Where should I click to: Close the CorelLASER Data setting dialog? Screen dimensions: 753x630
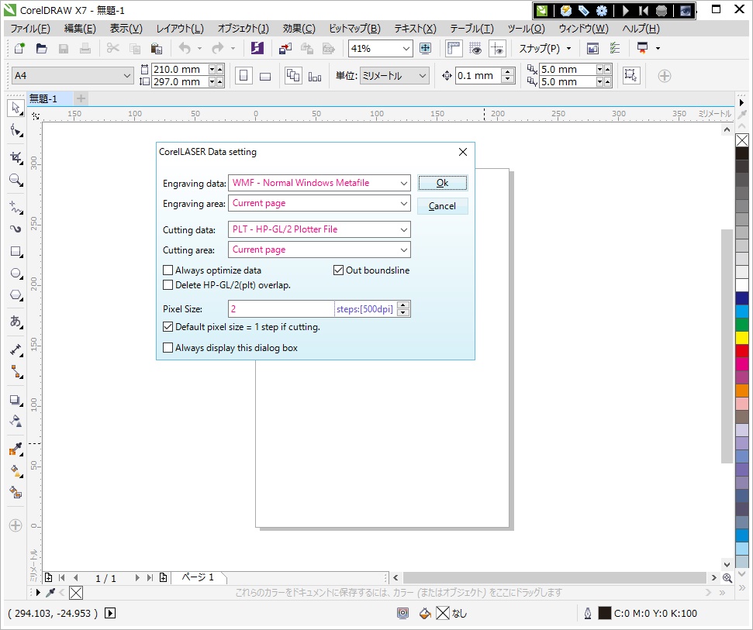coord(463,152)
